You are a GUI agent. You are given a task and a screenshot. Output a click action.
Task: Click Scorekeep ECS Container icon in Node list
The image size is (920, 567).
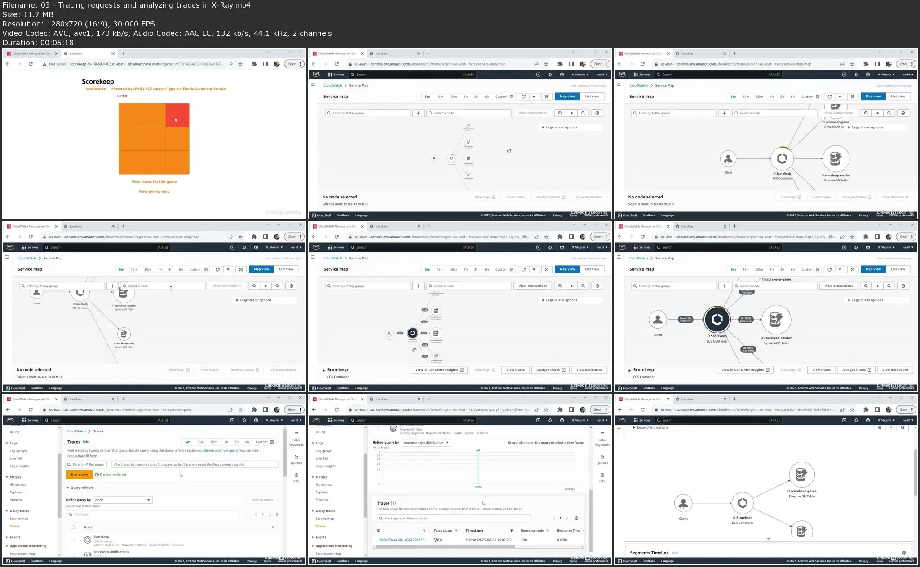coord(88,540)
